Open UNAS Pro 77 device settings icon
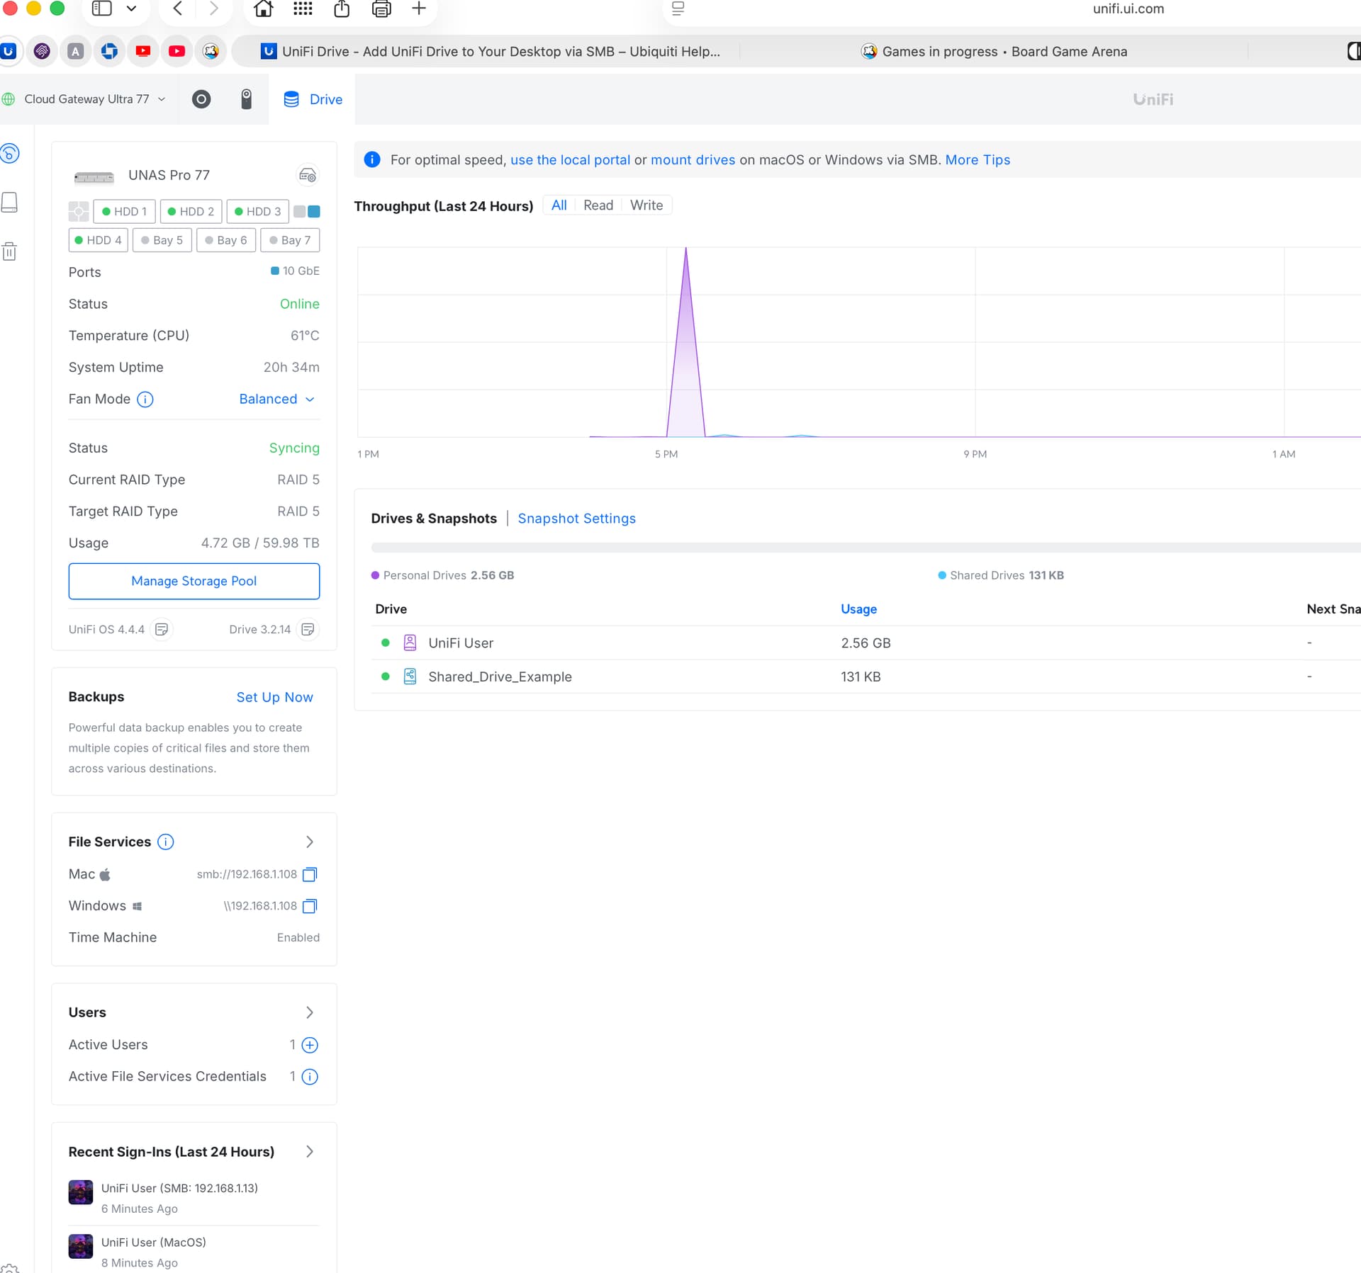This screenshot has width=1361, height=1273. [x=307, y=175]
